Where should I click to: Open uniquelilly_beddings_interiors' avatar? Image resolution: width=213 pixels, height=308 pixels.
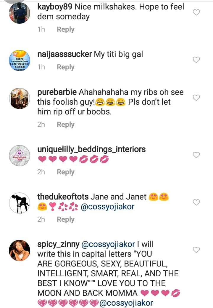pos(20,156)
